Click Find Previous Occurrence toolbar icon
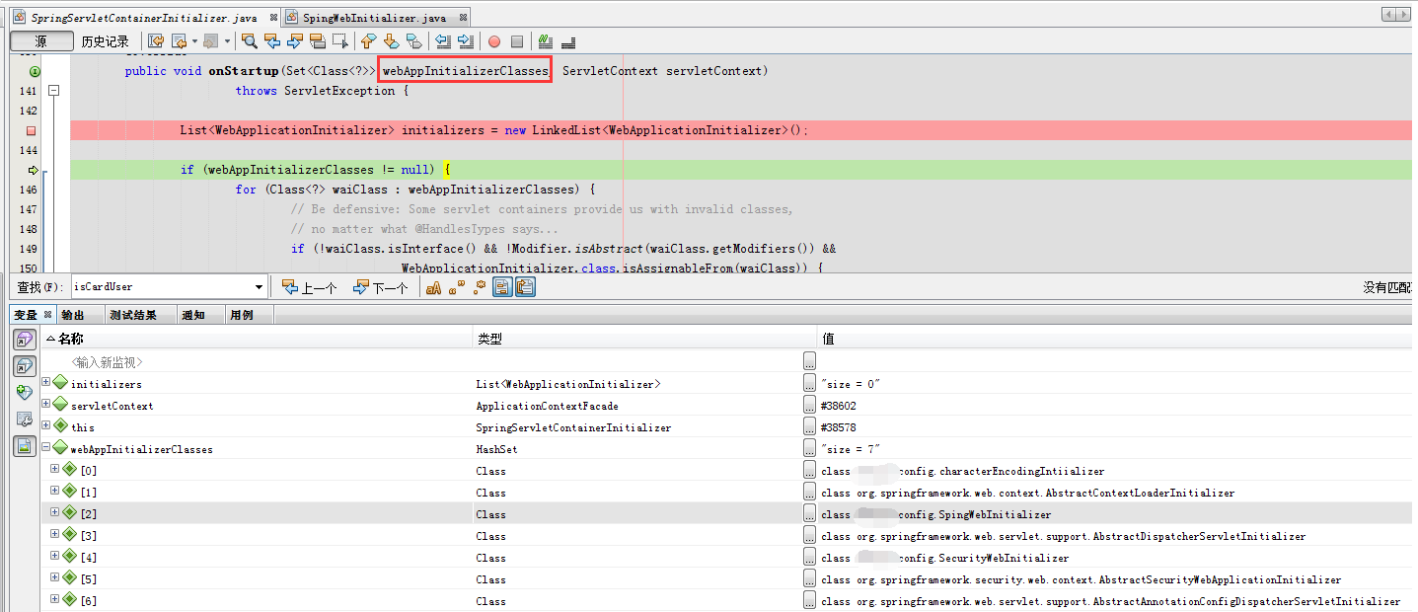This screenshot has width=1418, height=612. pyautogui.click(x=272, y=41)
